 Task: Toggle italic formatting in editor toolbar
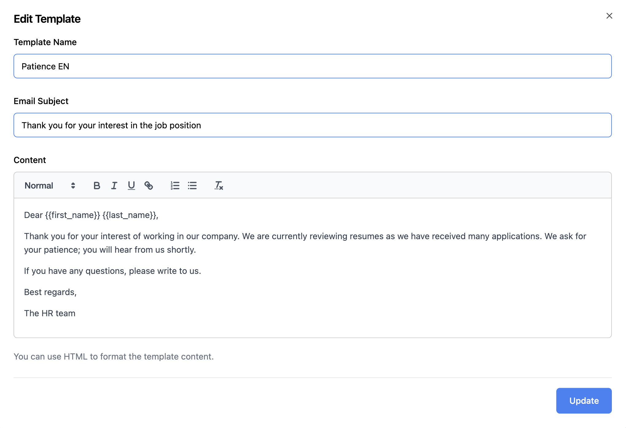(114, 185)
